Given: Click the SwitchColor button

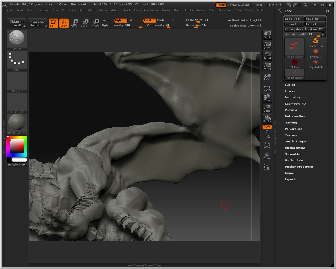Looking at the screenshot, I should tap(17, 165).
